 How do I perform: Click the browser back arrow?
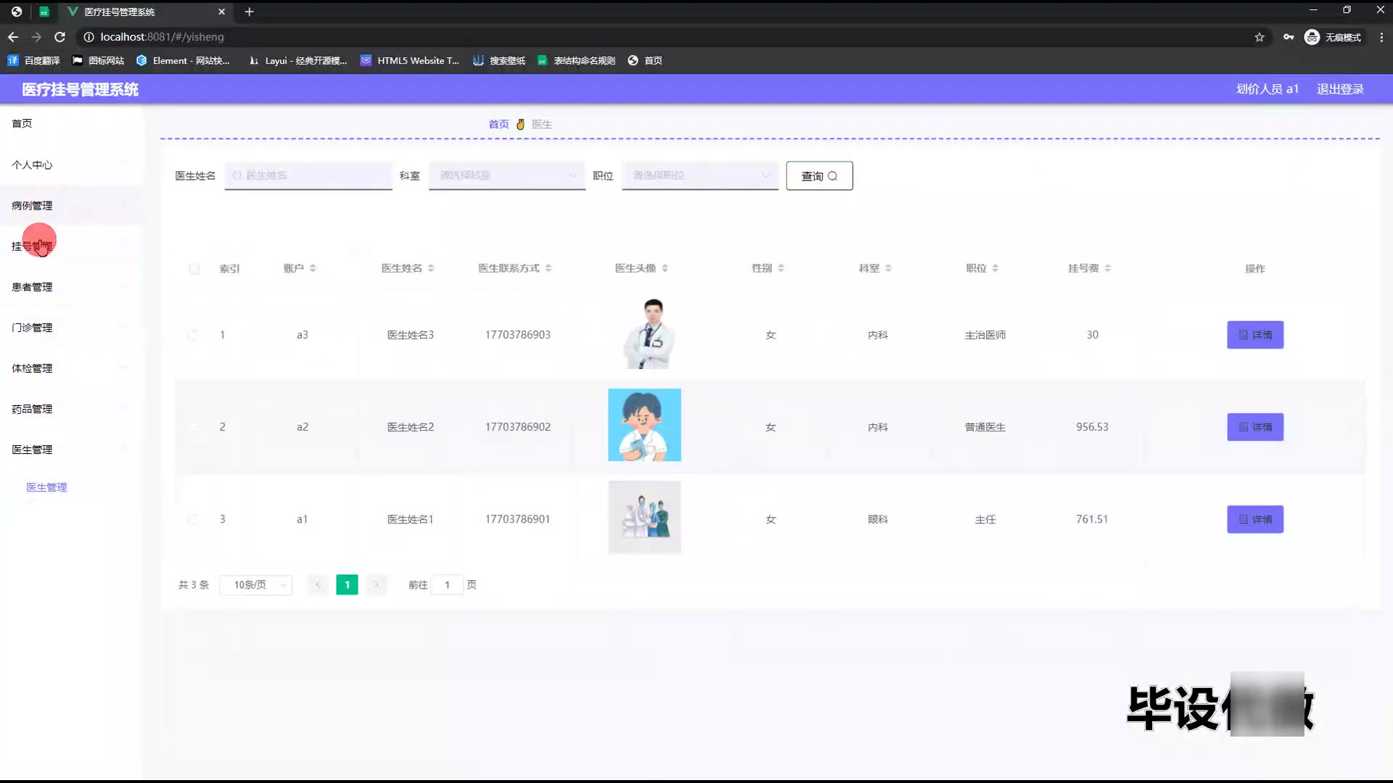click(13, 37)
